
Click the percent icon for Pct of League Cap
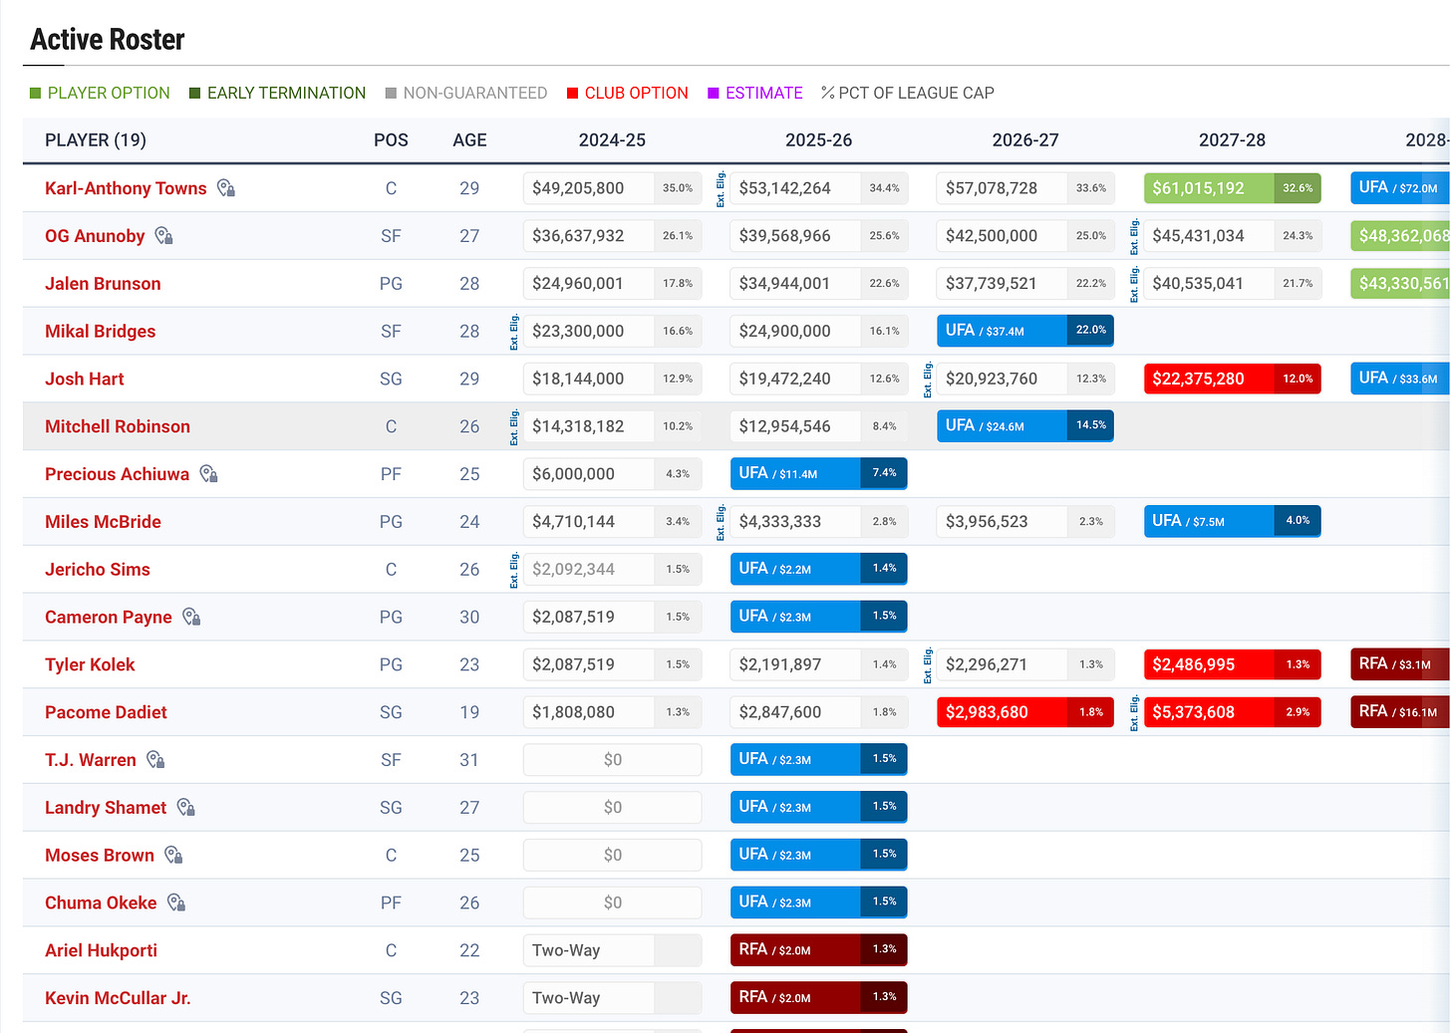(828, 93)
